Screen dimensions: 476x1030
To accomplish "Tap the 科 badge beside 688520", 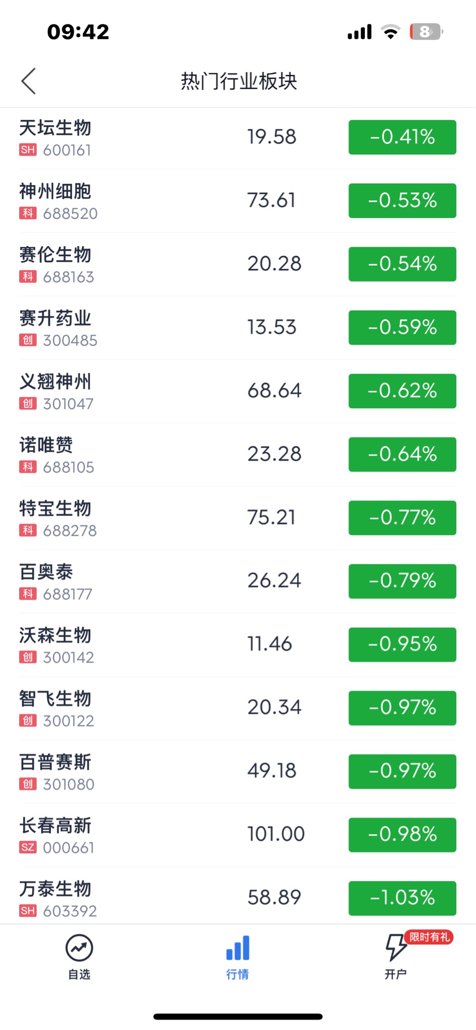I will [28, 213].
